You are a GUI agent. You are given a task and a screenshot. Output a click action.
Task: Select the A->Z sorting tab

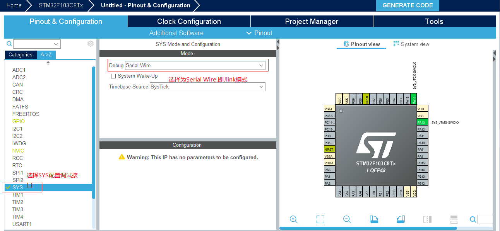coord(46,55)
